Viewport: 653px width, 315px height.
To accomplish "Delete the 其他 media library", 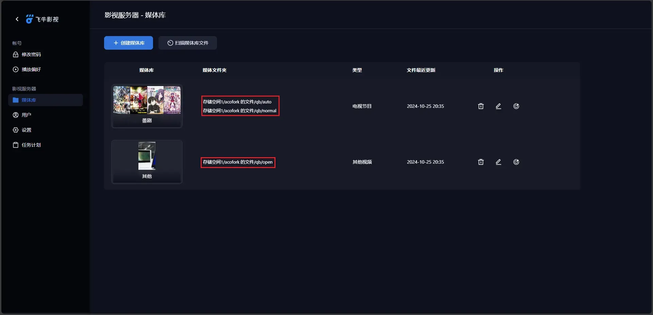I will tap(481, 162).
